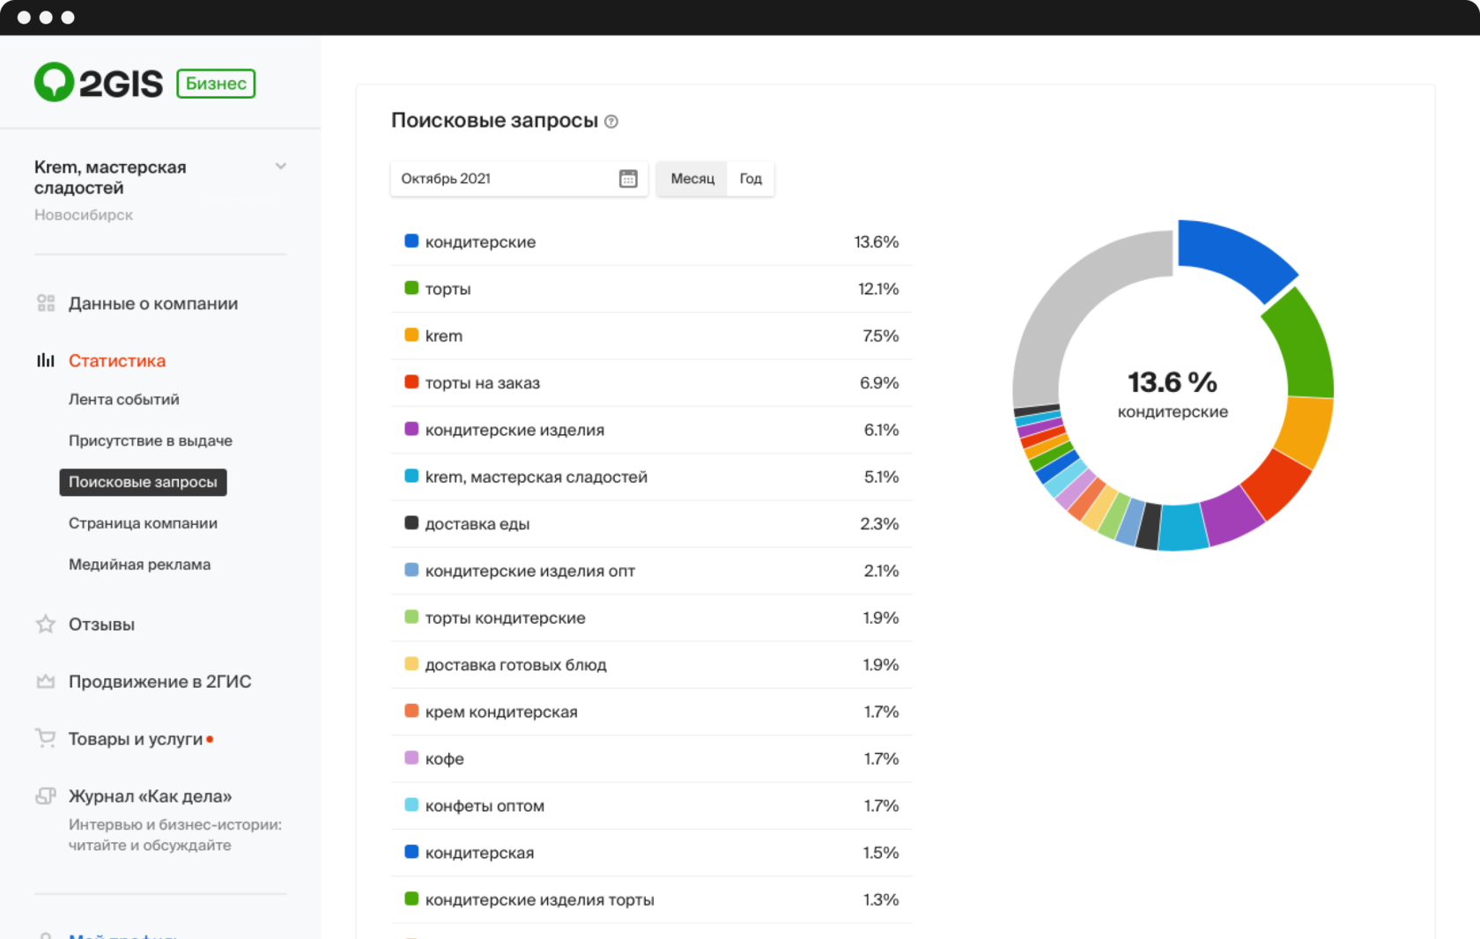Click the blue swatch for кондитерские
Image resolution: width=1480 pixels, height=939 pixels.
coord(411,241)
